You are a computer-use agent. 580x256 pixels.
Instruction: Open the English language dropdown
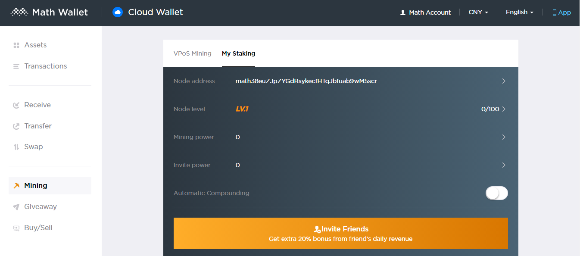click(x=519, y=12)
